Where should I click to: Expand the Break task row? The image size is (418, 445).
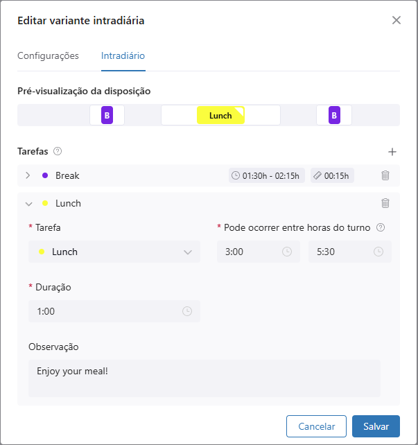pos(28,175)
